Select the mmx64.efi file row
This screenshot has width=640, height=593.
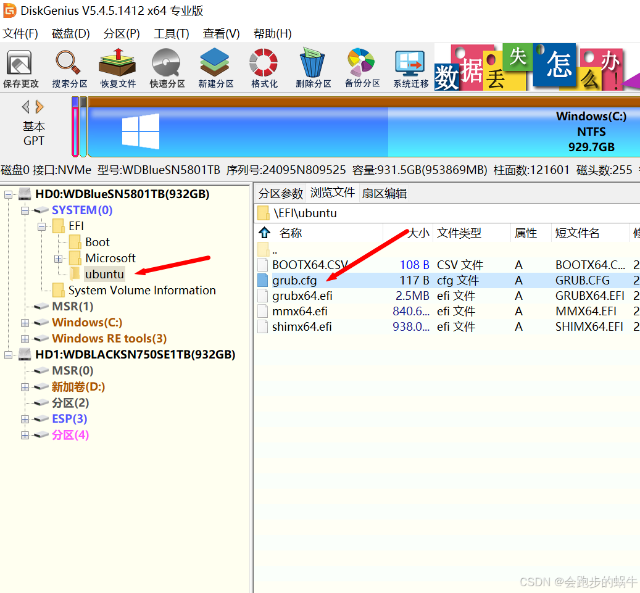point(447,312)
